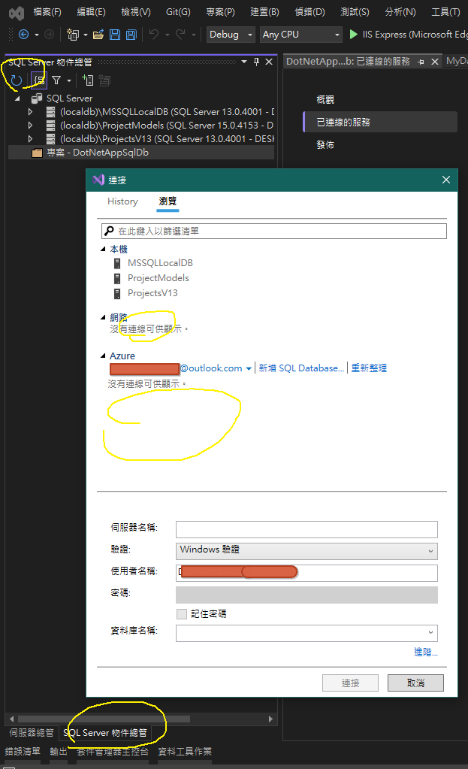468x769 pixels.
Task: Select MSSQLLocalDB in the local list
Action: 160,263
